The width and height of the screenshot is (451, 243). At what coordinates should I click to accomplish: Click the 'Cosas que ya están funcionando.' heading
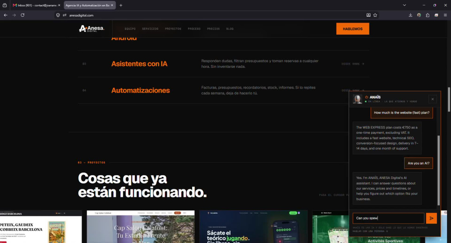point(142,185)
